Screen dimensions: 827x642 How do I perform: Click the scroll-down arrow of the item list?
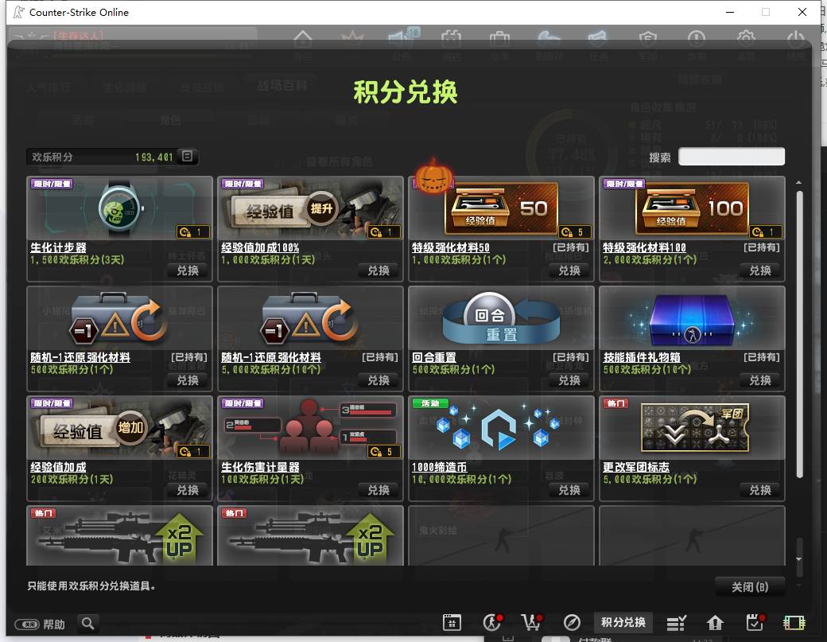pyautogui.click(x=799, y=558)
